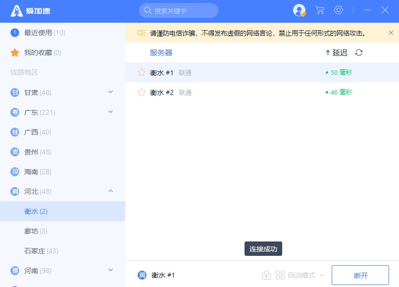Screen dimensions: 399x287
Task: Click the 粤 province badge icon
Action: (15, 112)
